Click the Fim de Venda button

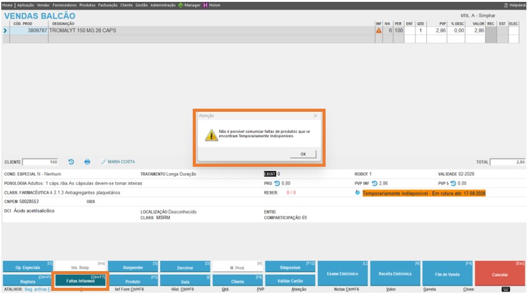coord(447,274)
